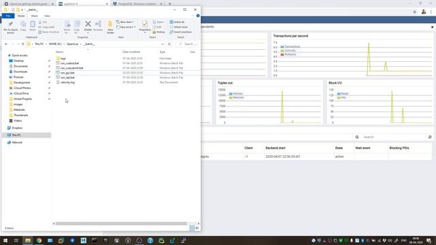
Task: Click the red Delete icon
Action: 88,24
